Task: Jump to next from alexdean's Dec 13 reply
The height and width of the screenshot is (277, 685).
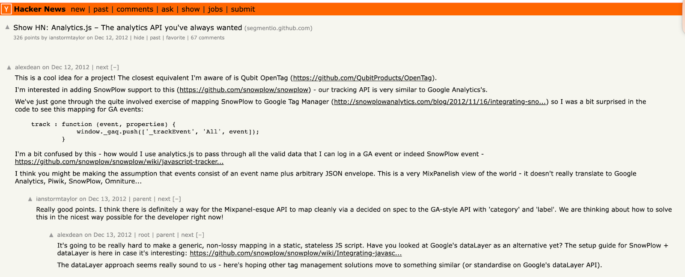Action: click(x=188, y=235)
